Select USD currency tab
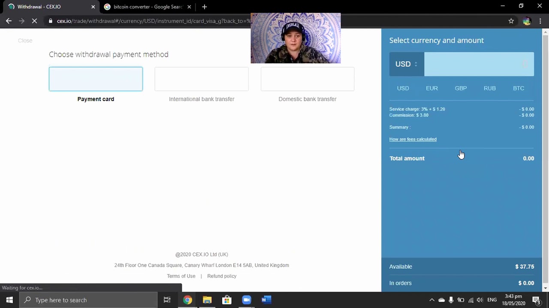Viewport: 549px width, 308px height. tap(403, 88)
